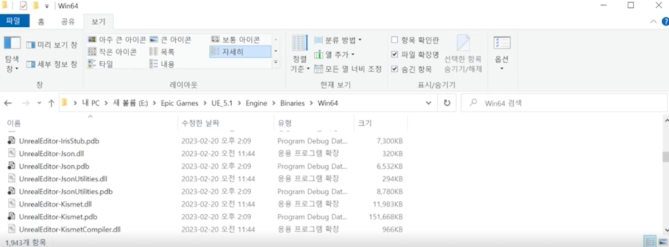Collapse the ribbon with the chevron
The width and height of the screenshot is (669, 247).
653,22
